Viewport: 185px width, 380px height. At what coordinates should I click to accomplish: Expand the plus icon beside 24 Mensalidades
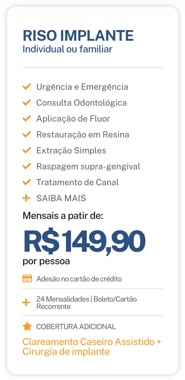click(x=26, y=303)
